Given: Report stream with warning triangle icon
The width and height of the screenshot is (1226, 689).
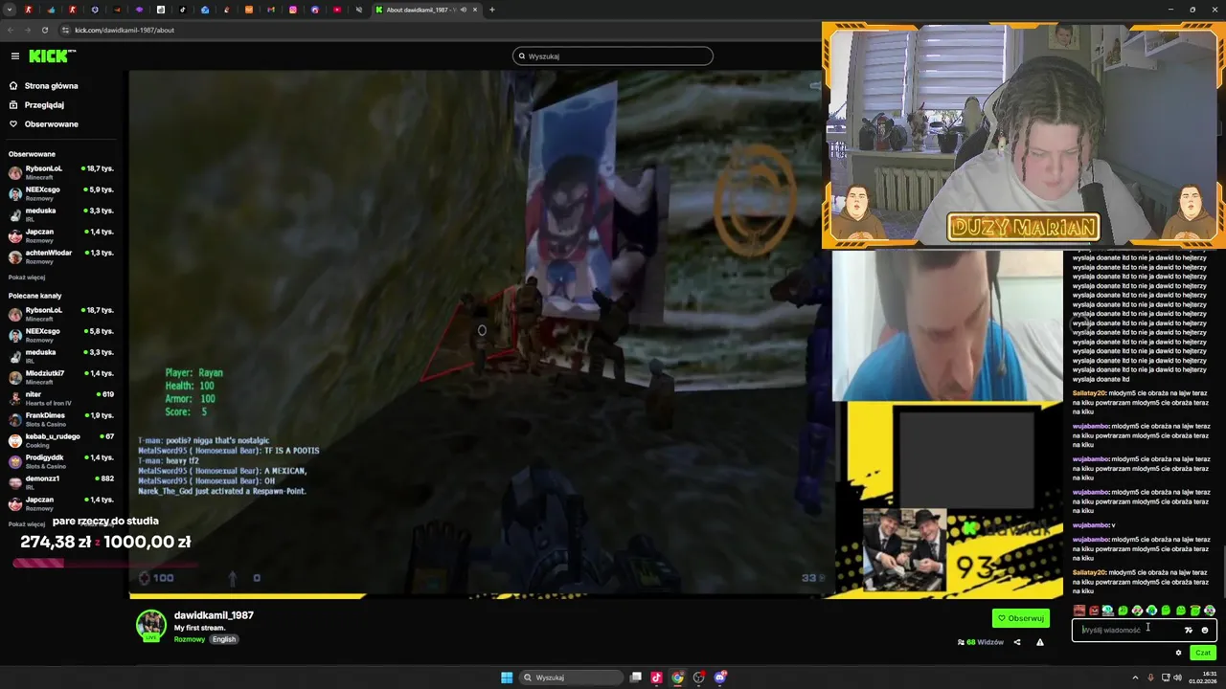Looking at the screenshot, I should click(1040, 642).
